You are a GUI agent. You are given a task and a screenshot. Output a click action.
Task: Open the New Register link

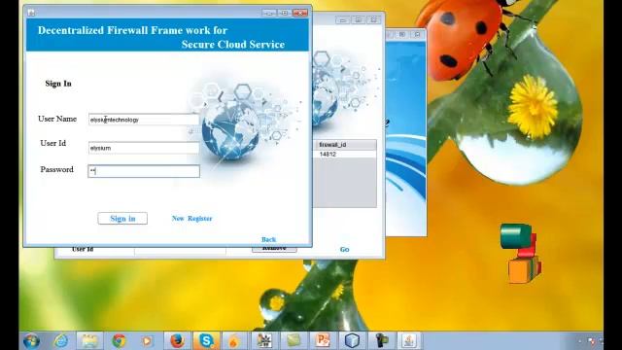click(x=192, y=218)
